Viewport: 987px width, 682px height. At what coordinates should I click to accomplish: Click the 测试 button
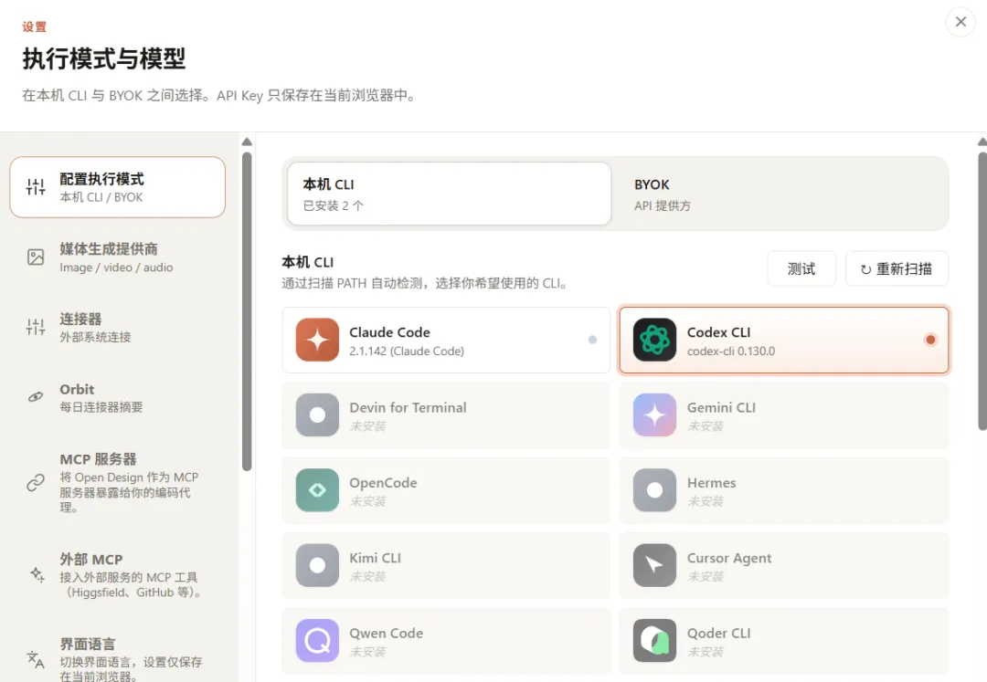pos(801,269)
